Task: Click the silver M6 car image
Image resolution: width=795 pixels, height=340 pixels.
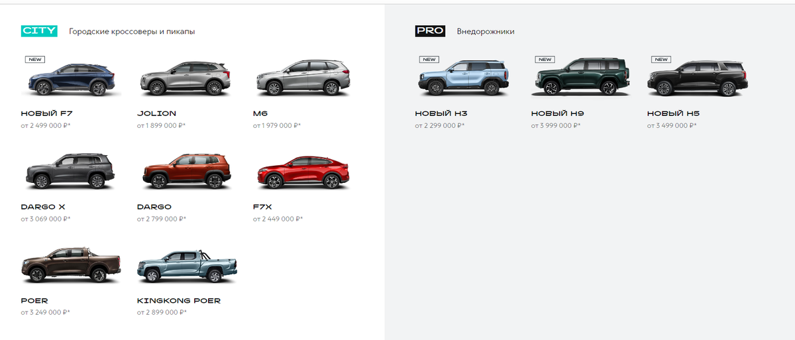Action: click(x=303, y=78)
